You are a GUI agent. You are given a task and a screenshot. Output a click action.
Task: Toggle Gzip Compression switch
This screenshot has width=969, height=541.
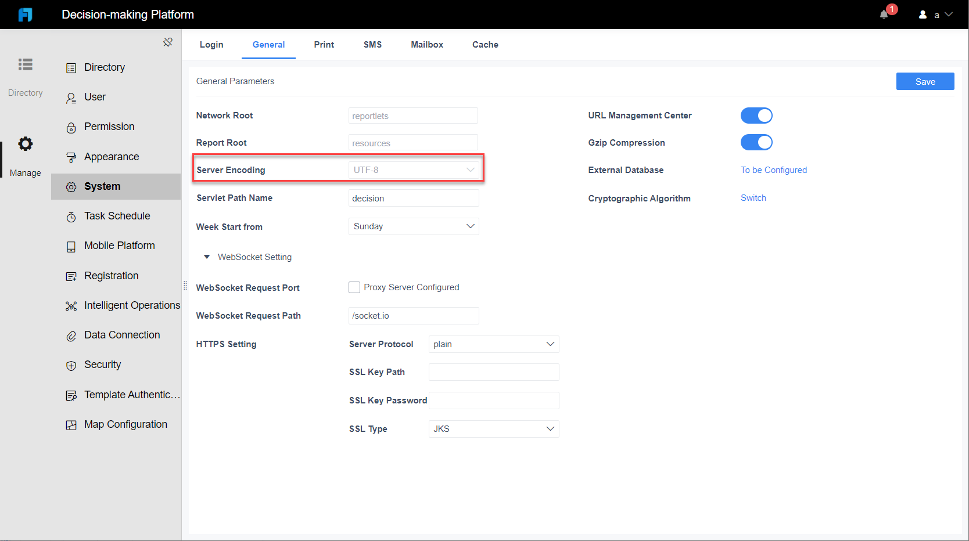point(756,142)
